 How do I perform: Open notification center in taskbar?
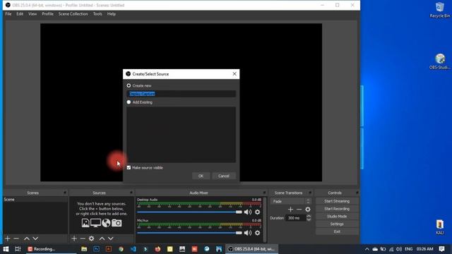click(x=441, y=249)
